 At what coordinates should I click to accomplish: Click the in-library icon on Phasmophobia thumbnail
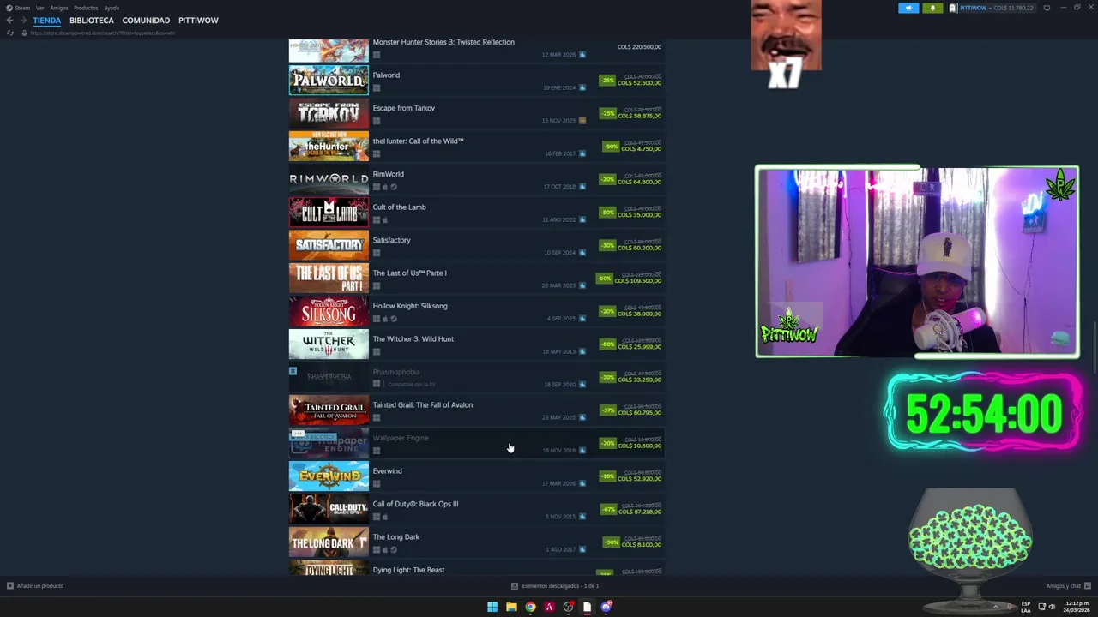point(293,371)
